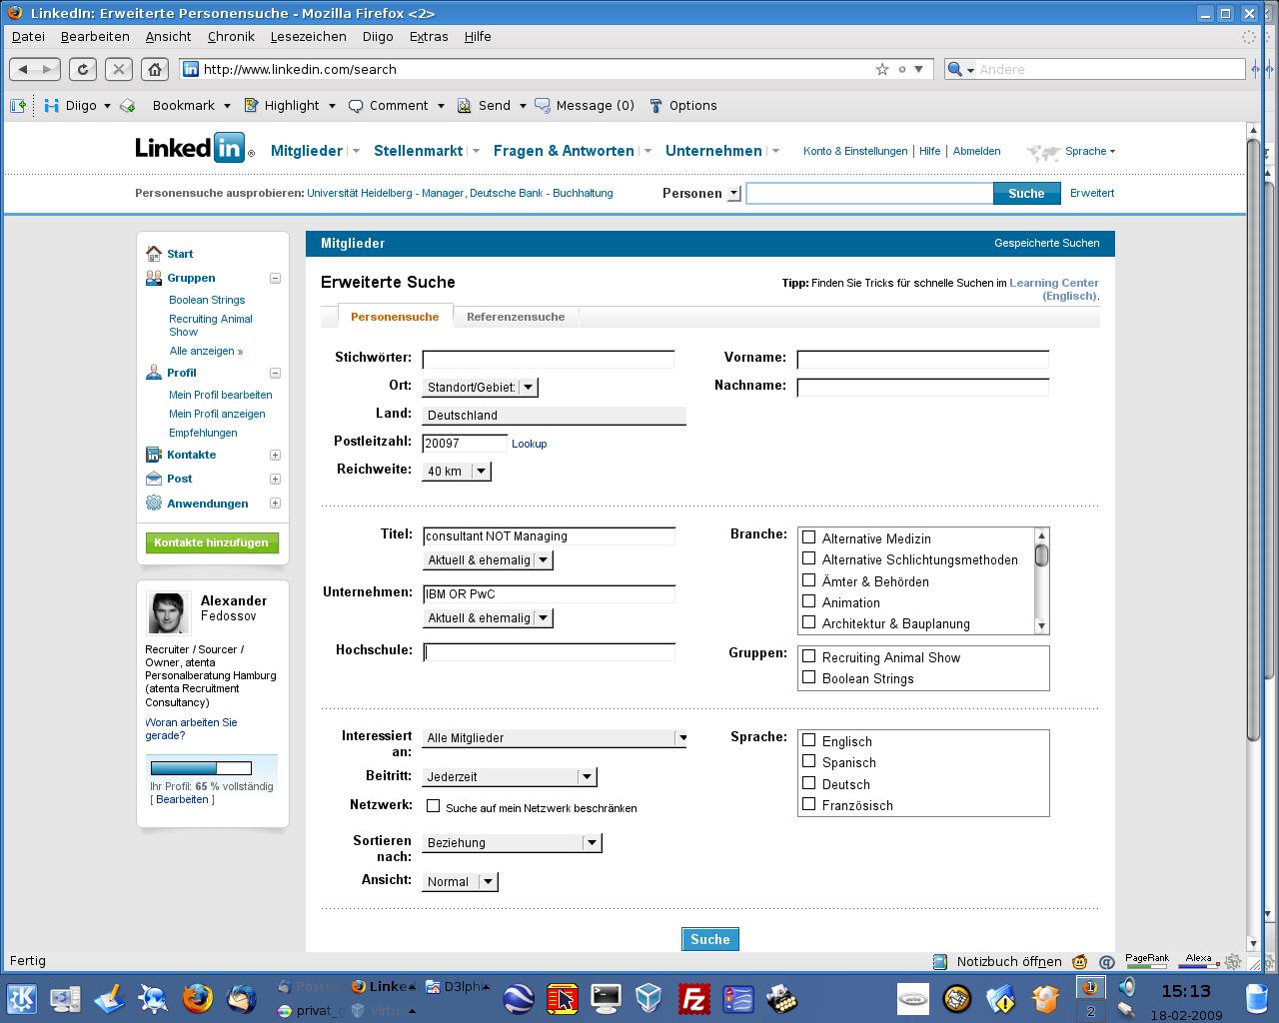Open Gespeicherte Suchen link
This screenshot has height=1023, width=1279.
tap(1046, 243)
